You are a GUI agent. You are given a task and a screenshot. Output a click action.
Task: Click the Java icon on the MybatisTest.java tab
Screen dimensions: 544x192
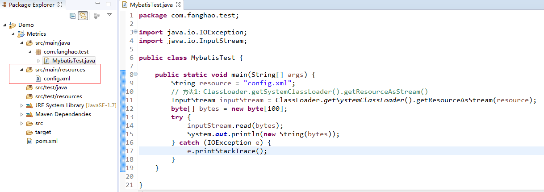coord(126,5)
